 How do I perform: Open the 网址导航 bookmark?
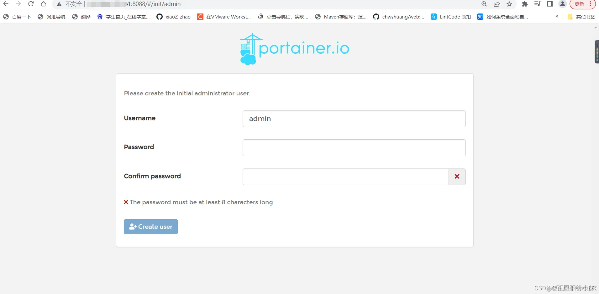tap(51, 17)
